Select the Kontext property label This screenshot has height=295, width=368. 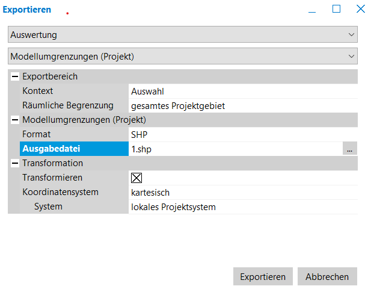tap(38, 91)
